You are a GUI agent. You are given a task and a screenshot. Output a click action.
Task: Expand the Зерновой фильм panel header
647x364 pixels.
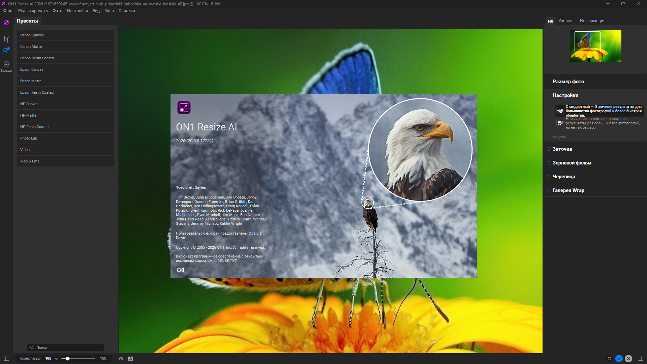tap(572, 163)
